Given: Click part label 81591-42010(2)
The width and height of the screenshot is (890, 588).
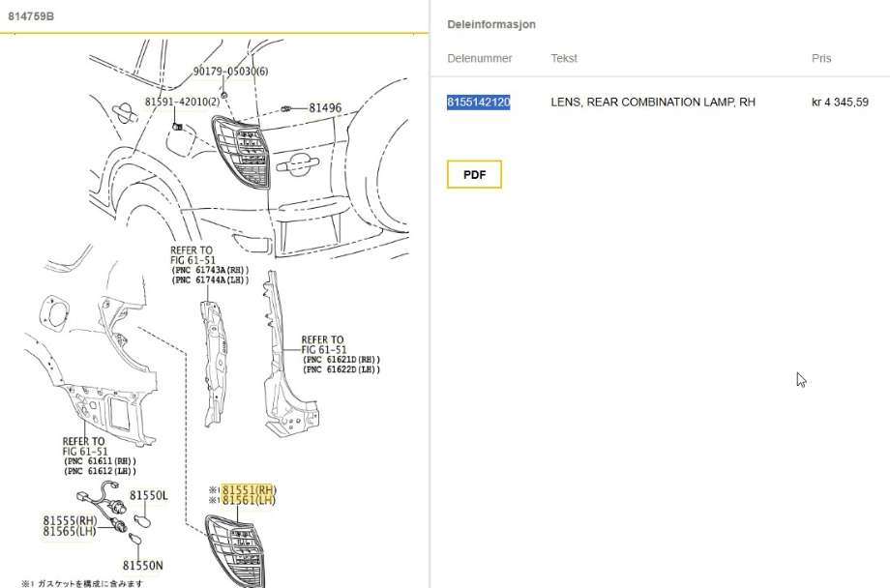Looking at the screenshot, I should pos(182,102).
